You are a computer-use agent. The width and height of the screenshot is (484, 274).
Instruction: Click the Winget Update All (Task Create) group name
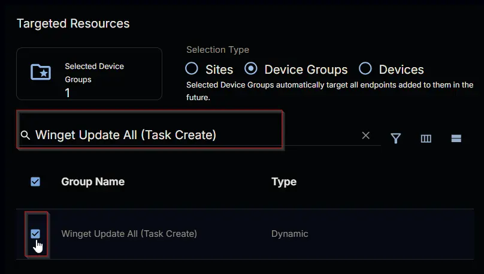(x=129, y=234)
